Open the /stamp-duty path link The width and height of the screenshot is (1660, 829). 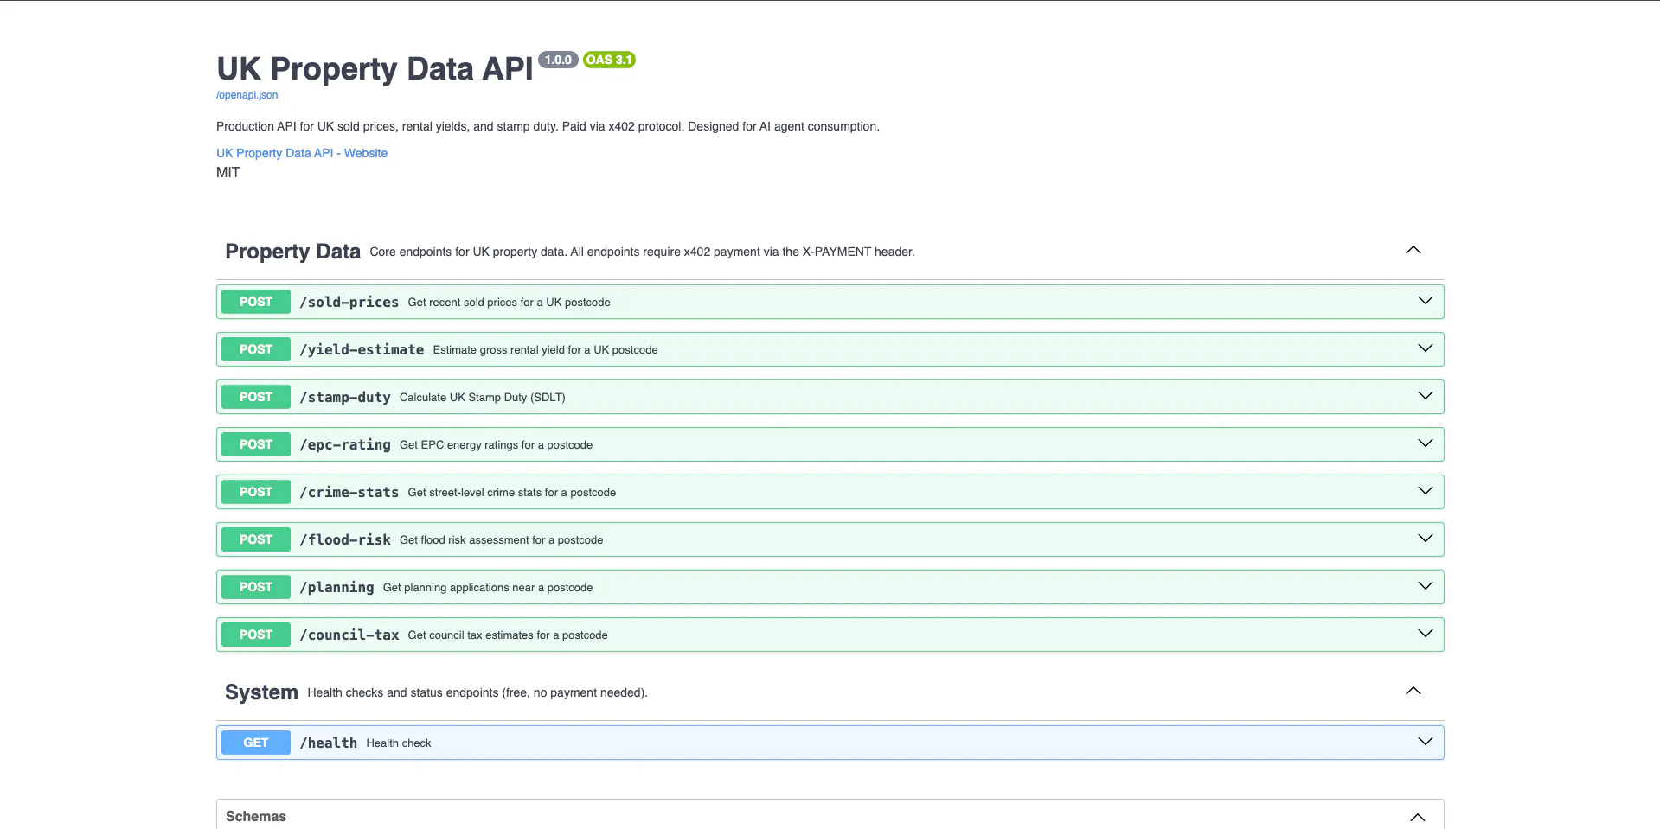click(345, 397)
